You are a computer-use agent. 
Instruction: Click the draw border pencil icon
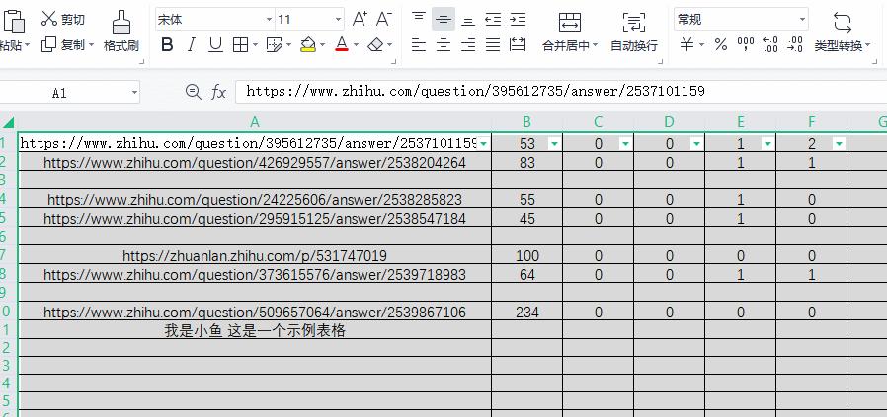[x=275, y=44]
